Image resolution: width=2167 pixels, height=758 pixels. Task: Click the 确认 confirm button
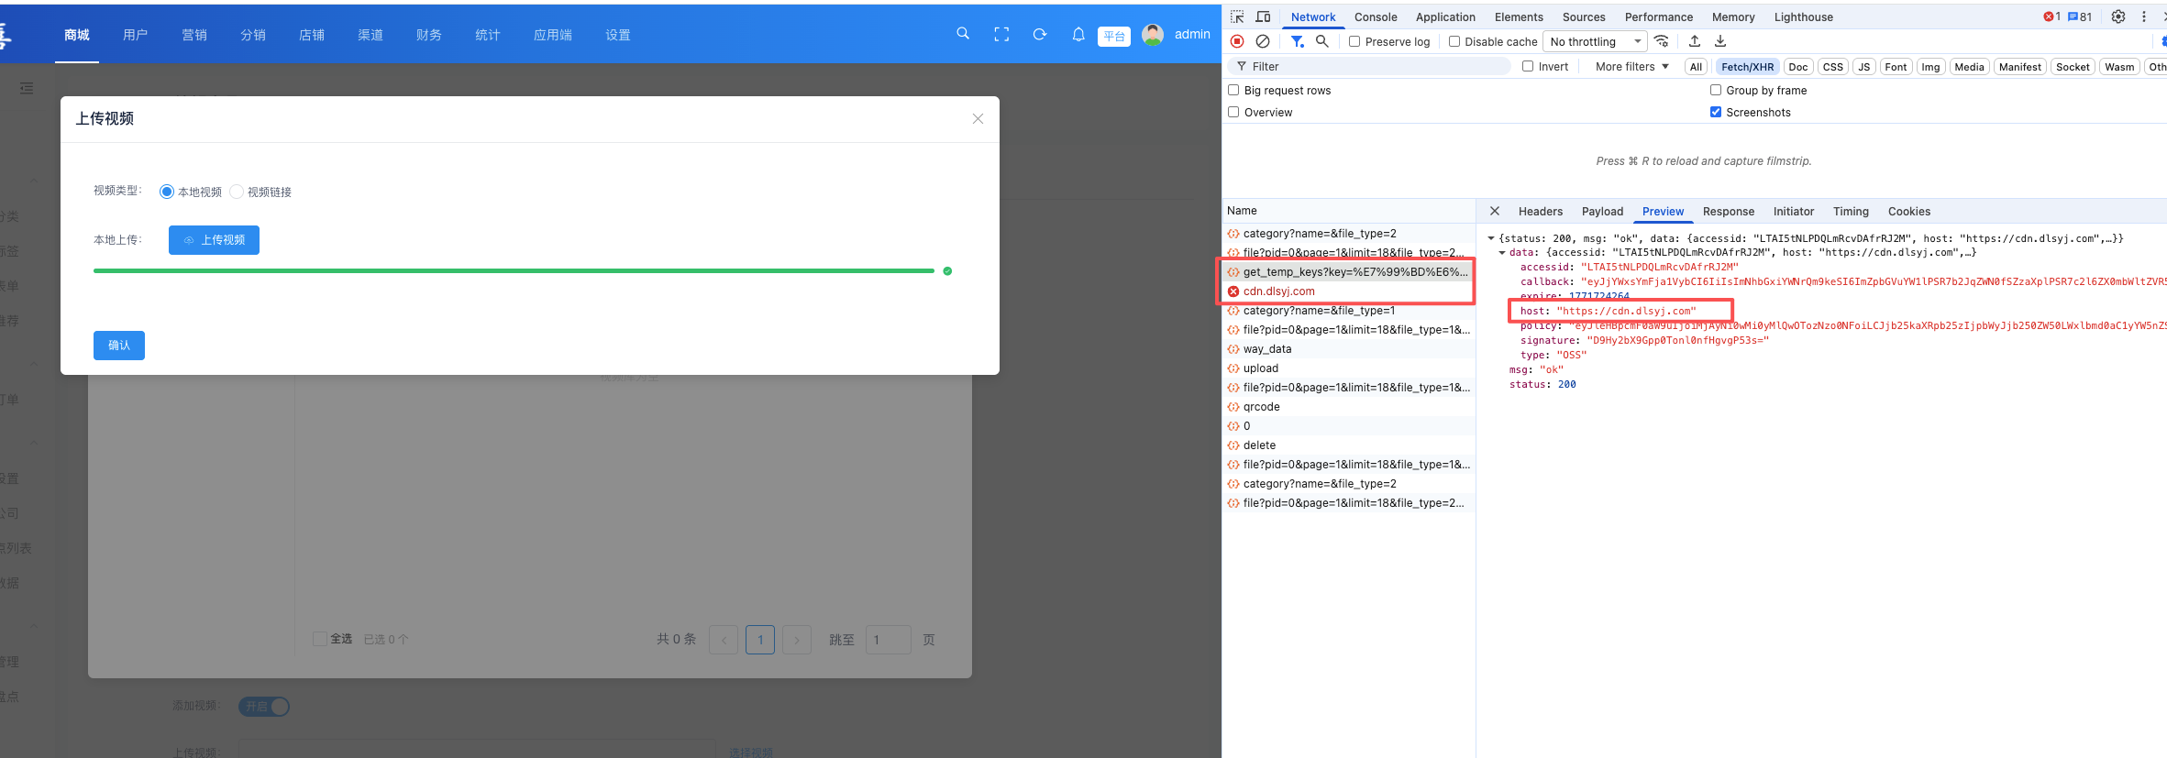(119, 346)
